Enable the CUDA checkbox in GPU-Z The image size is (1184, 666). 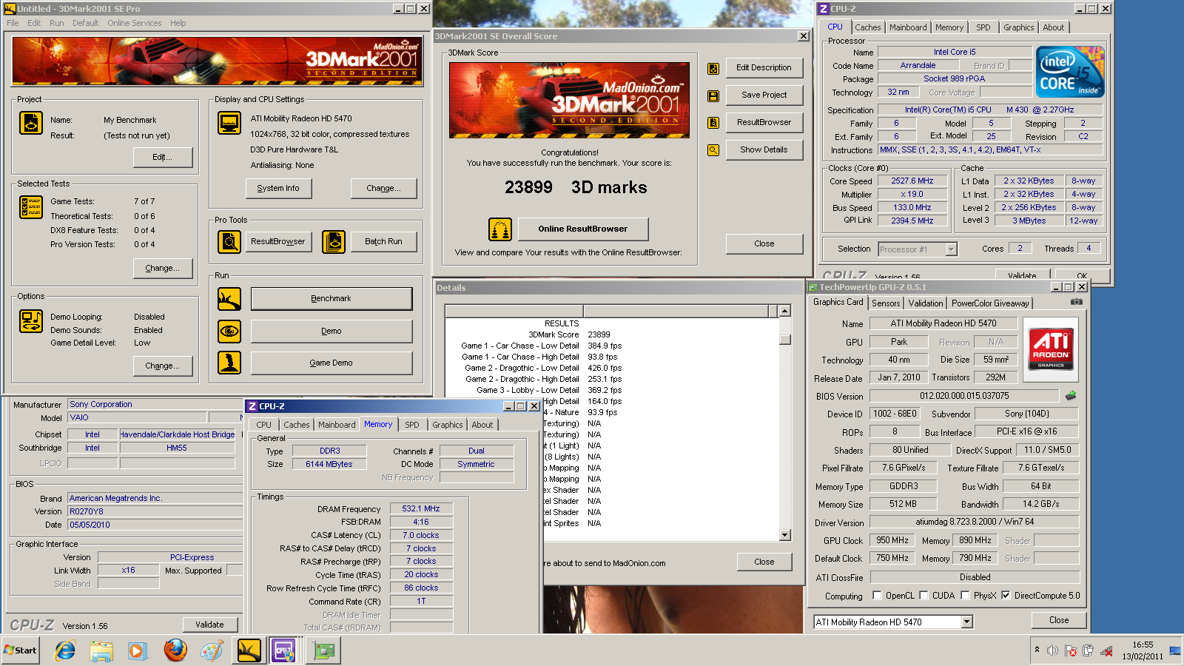924,595
